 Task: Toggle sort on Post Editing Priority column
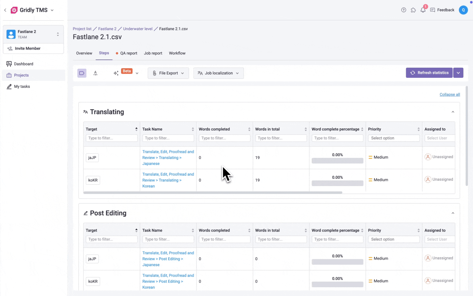[x=418, y=230]
